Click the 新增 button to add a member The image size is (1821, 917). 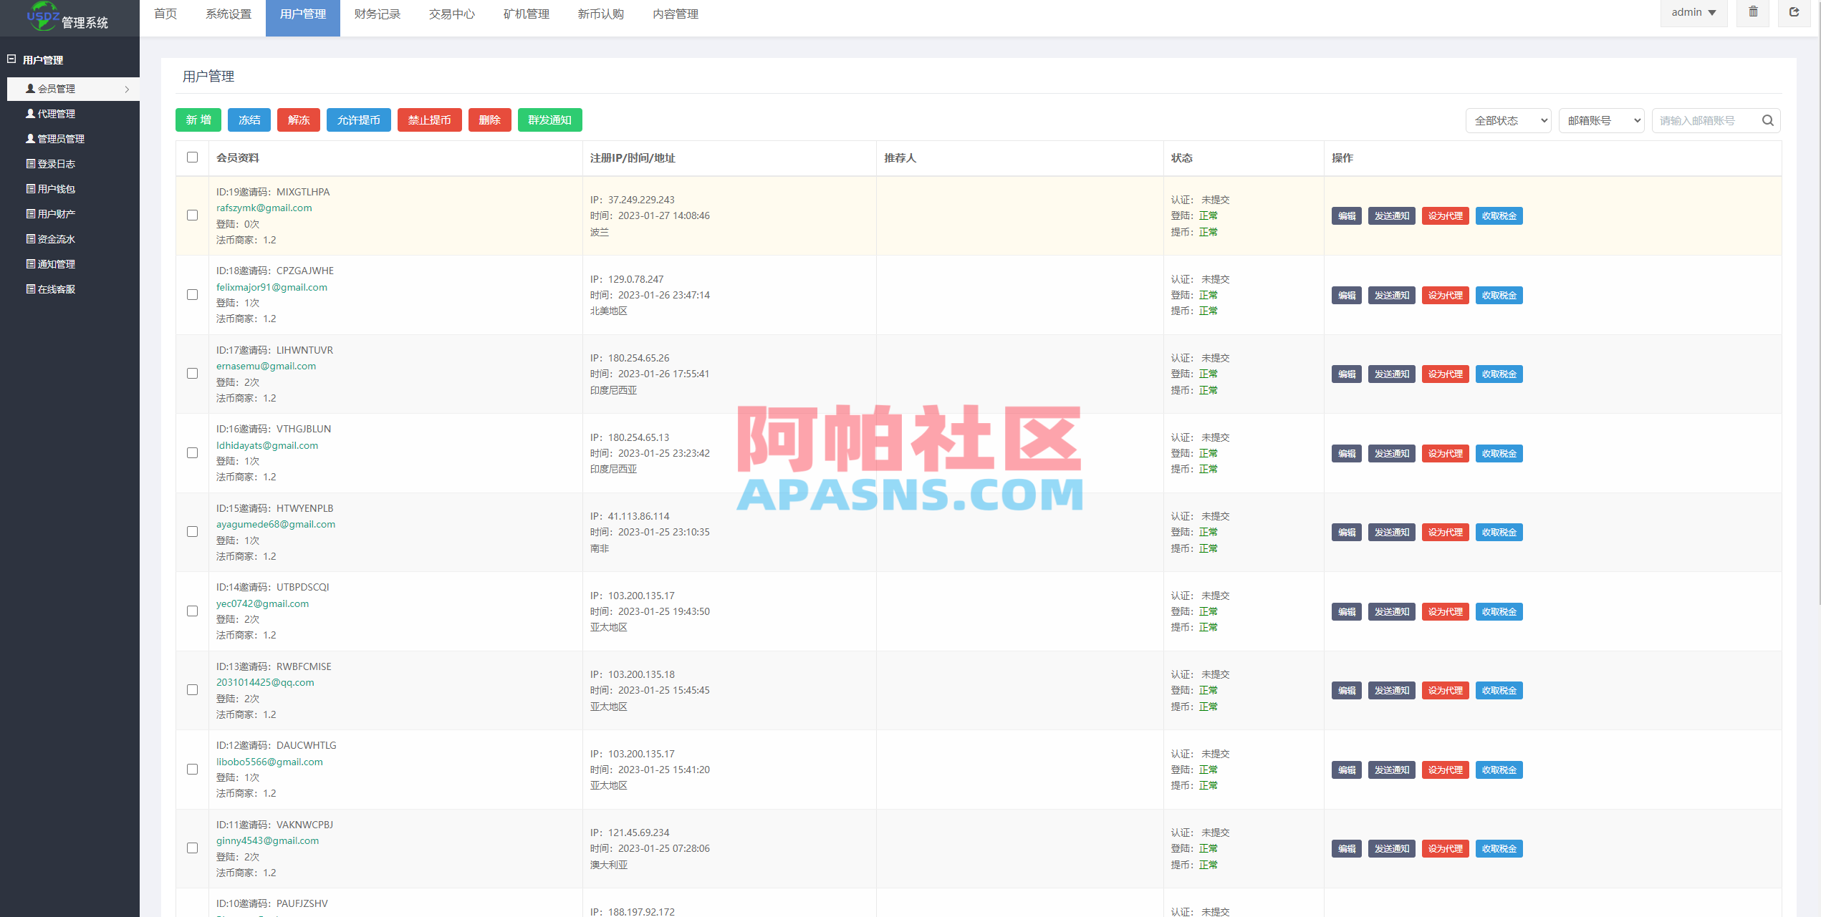click(x=198, y=120)
